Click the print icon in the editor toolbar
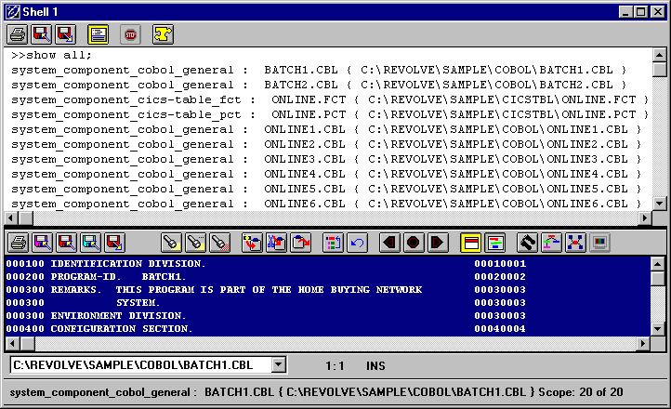Viewport: 671px width, 409px height. (17, 244)
